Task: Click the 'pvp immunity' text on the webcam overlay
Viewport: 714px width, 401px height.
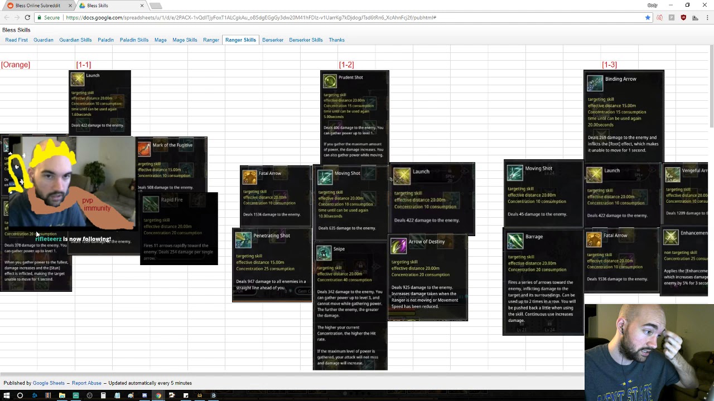Action: tap(97, 204)
